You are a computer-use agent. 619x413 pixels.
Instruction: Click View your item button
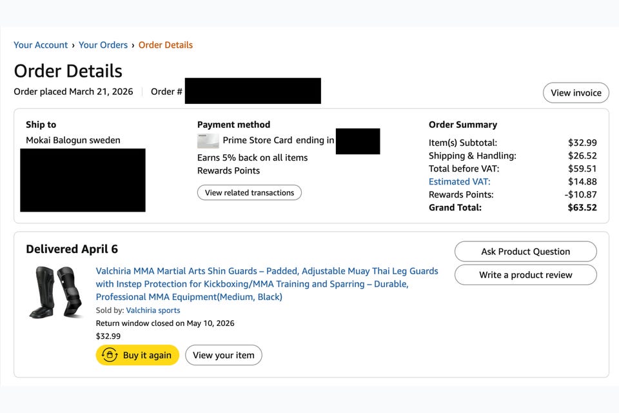(224, 355)
